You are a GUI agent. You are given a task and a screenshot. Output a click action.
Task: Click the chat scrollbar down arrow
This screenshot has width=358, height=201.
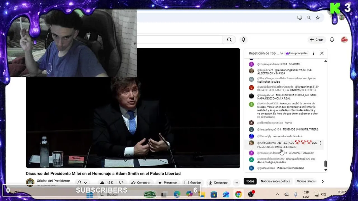coord(326,170)
